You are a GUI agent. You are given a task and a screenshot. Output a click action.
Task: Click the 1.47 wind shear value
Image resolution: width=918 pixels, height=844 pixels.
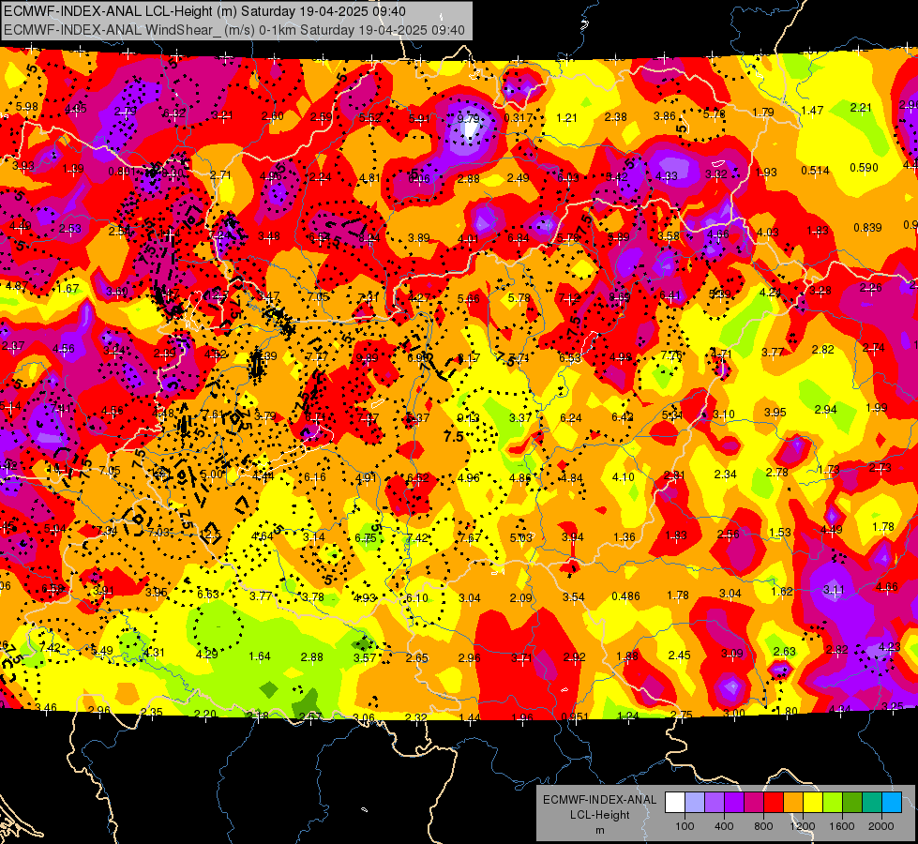click(813, 110)
